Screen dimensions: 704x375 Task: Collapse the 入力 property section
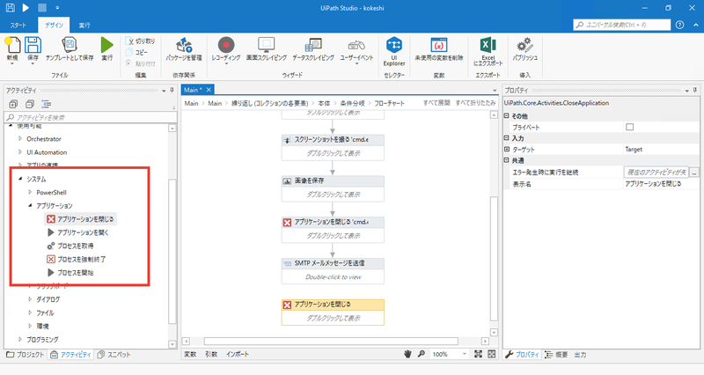[x=507, y=138]
